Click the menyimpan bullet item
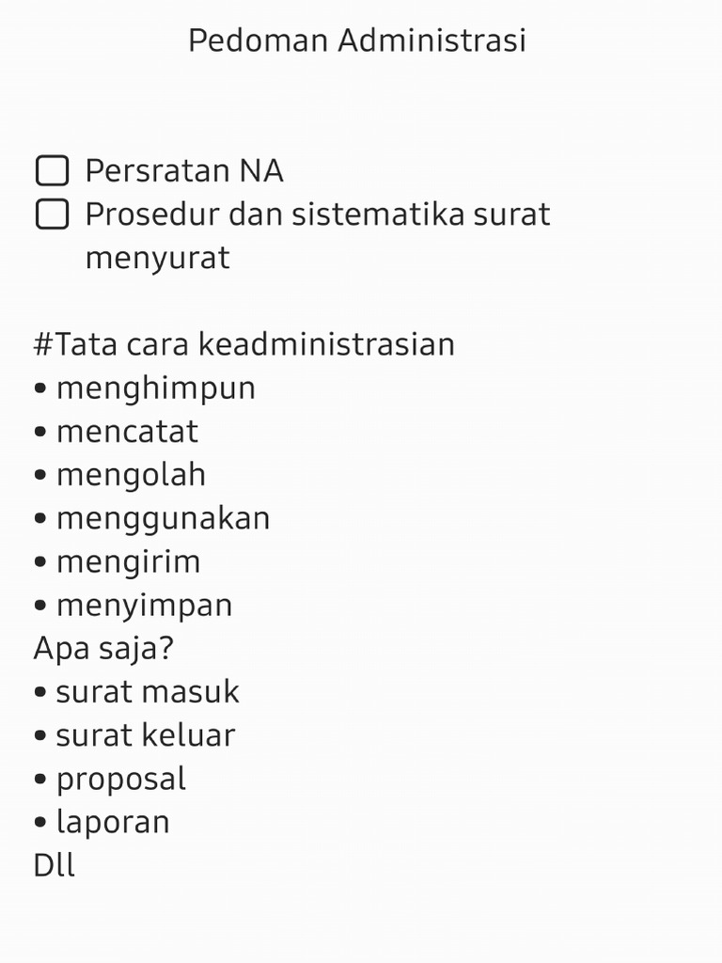This screenshot has height=963, width=722. coord(133,606)
